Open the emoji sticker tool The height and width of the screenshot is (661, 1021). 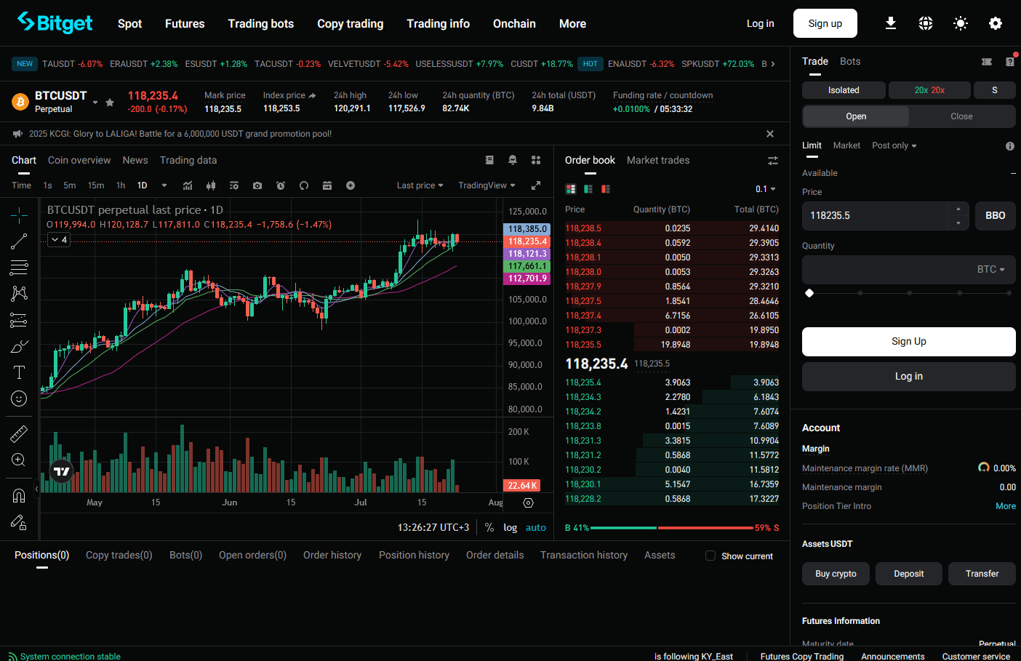(19, 398)
